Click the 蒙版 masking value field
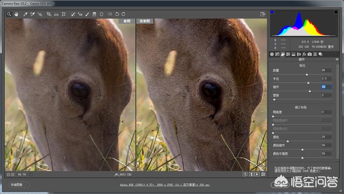The width and height of the screenshot is (344, 194). click(x=326, y=95)
